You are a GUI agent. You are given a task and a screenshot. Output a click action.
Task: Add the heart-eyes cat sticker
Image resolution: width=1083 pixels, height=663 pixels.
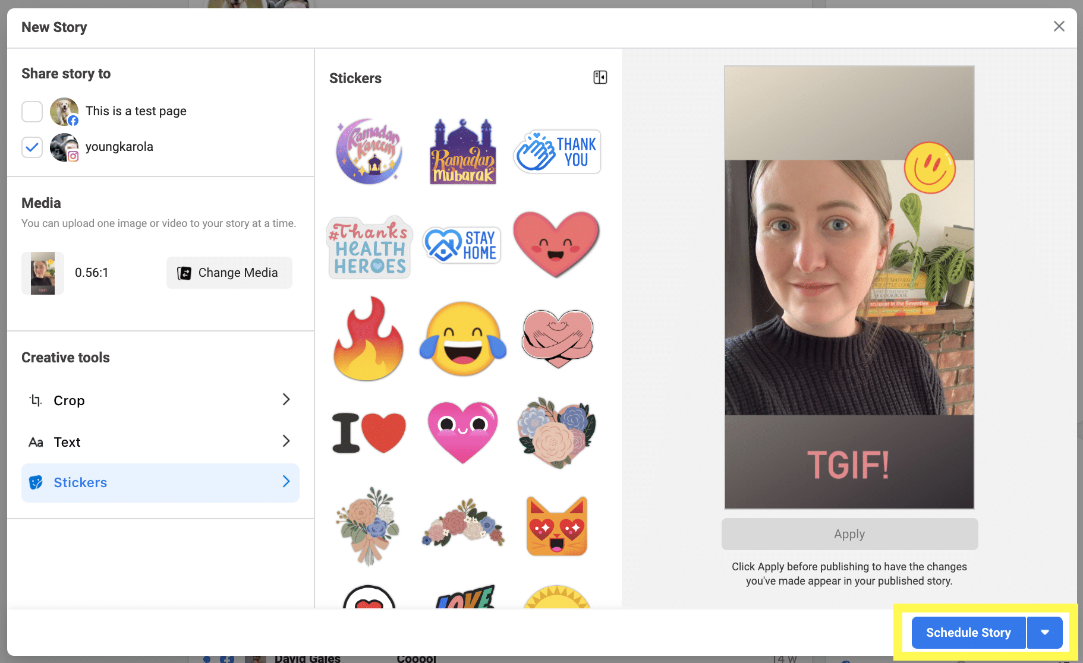pos(557,526)
